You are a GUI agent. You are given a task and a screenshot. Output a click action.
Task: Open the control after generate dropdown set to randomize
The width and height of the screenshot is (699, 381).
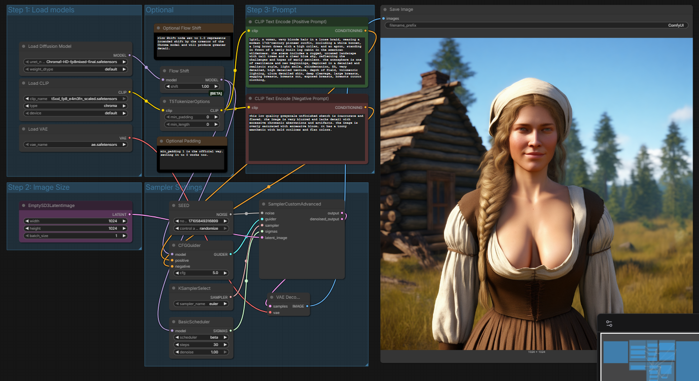[201, 228]
